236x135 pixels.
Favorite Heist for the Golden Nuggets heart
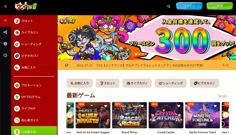pos(106,106)
